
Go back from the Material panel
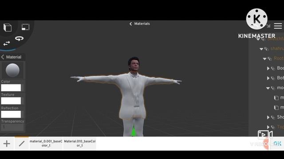click(3, 57)
